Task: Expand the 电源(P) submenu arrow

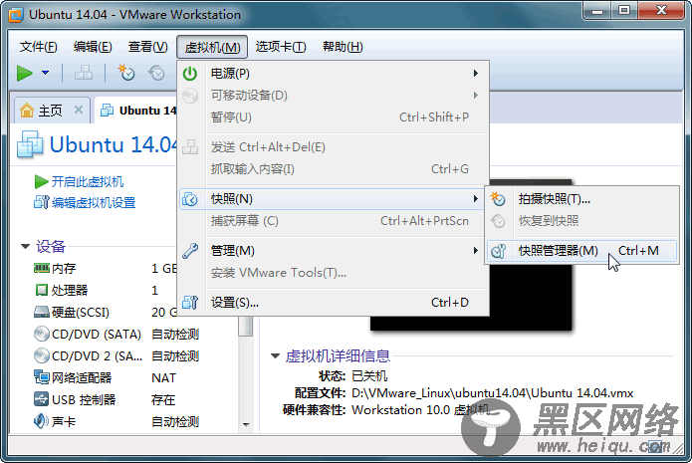Action: (475, 74)
